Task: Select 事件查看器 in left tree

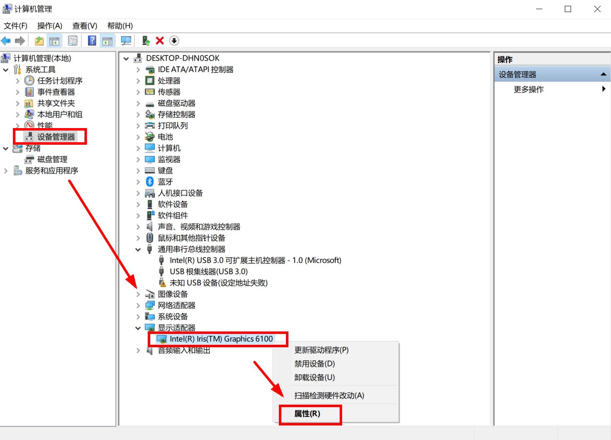Action: (x=56, y=92)
